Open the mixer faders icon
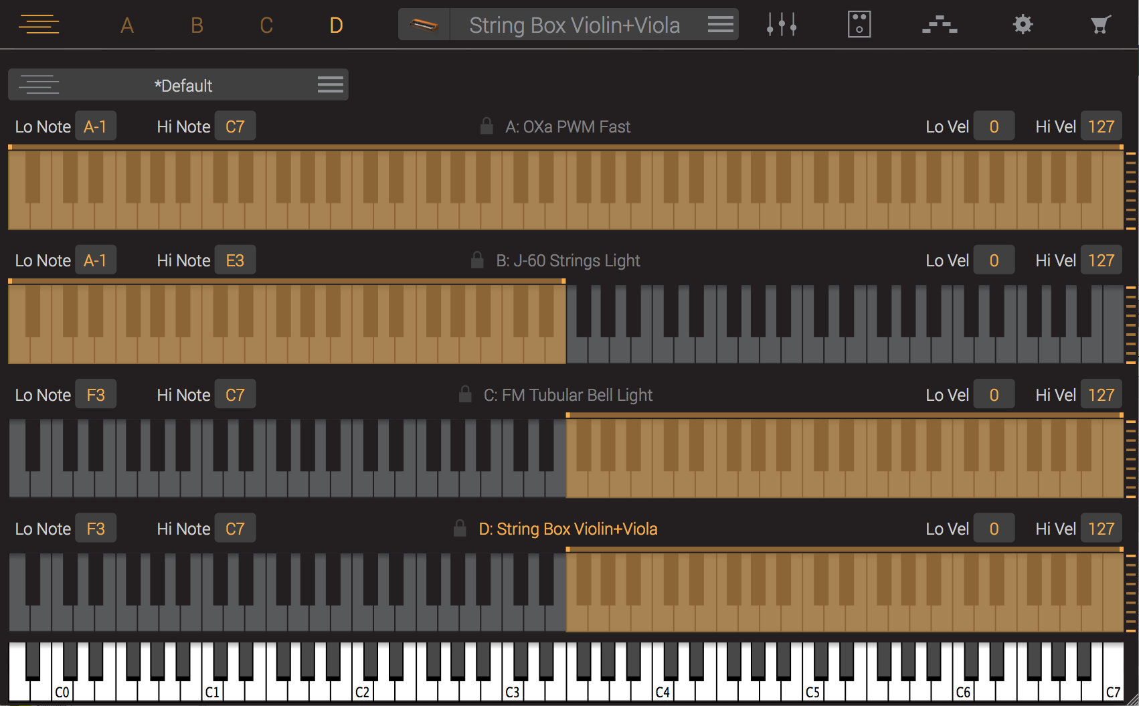 (781, 25)
